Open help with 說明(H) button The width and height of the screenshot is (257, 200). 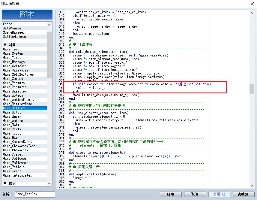pyautogui.click(x=244, y=194)
